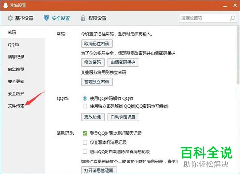Click the 修改密码 button

point(93,62)
